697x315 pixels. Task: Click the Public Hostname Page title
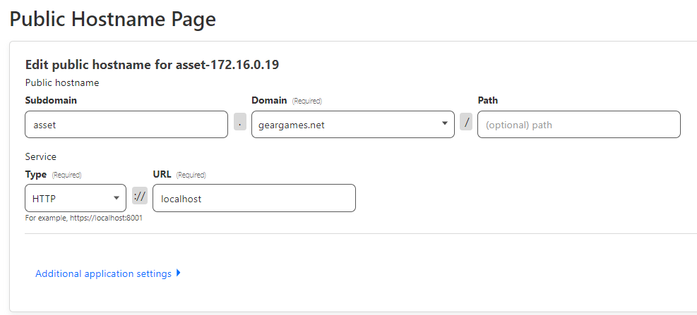112,19
